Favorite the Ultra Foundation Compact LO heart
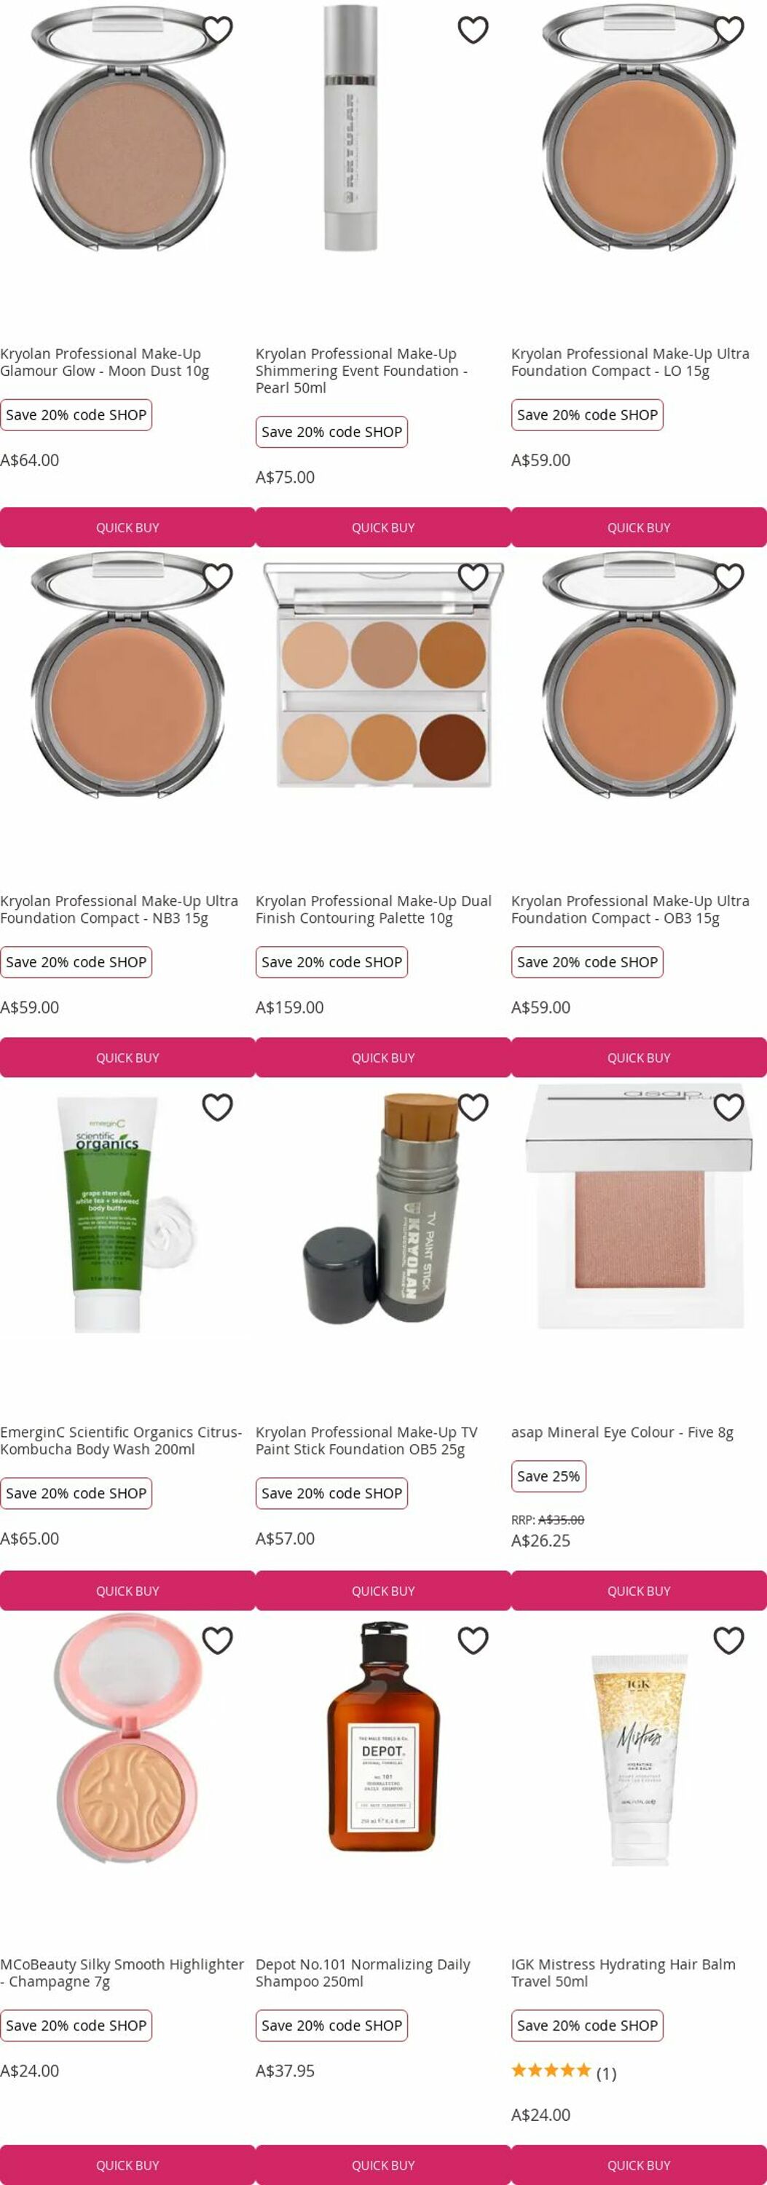 [729, 30]
